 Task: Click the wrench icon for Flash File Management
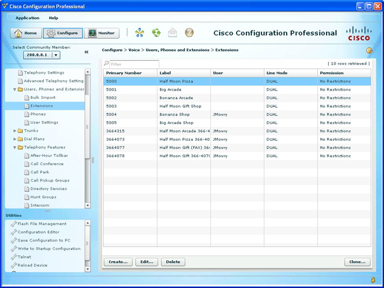pos(14,224)
